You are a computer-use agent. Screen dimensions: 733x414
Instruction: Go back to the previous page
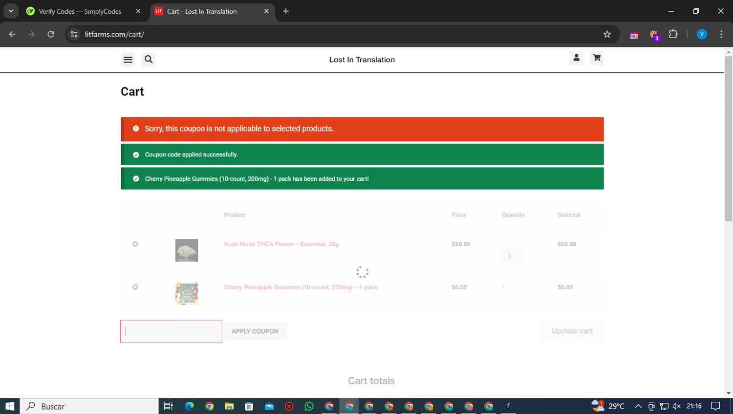[12, 34]
